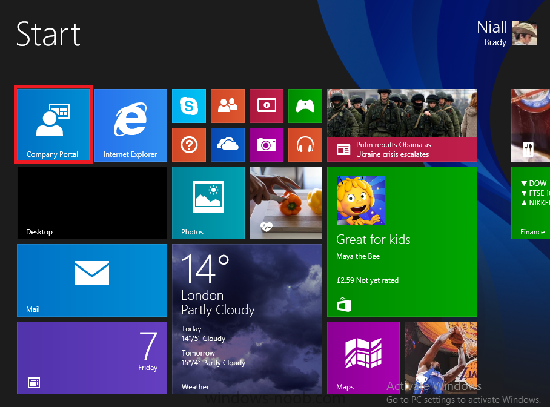Open the Camera tile

tap(267, 145)
